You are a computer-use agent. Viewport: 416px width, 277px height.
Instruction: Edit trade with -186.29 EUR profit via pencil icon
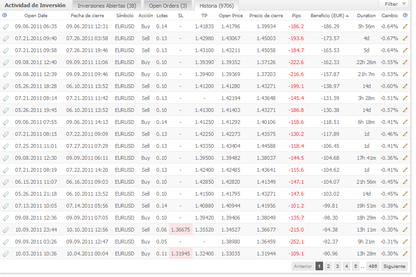click(405, 26)
